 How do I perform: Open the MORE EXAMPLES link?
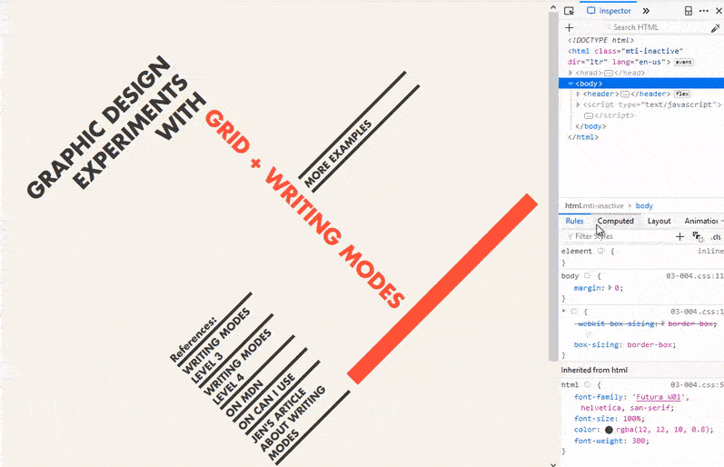point(338,154)
